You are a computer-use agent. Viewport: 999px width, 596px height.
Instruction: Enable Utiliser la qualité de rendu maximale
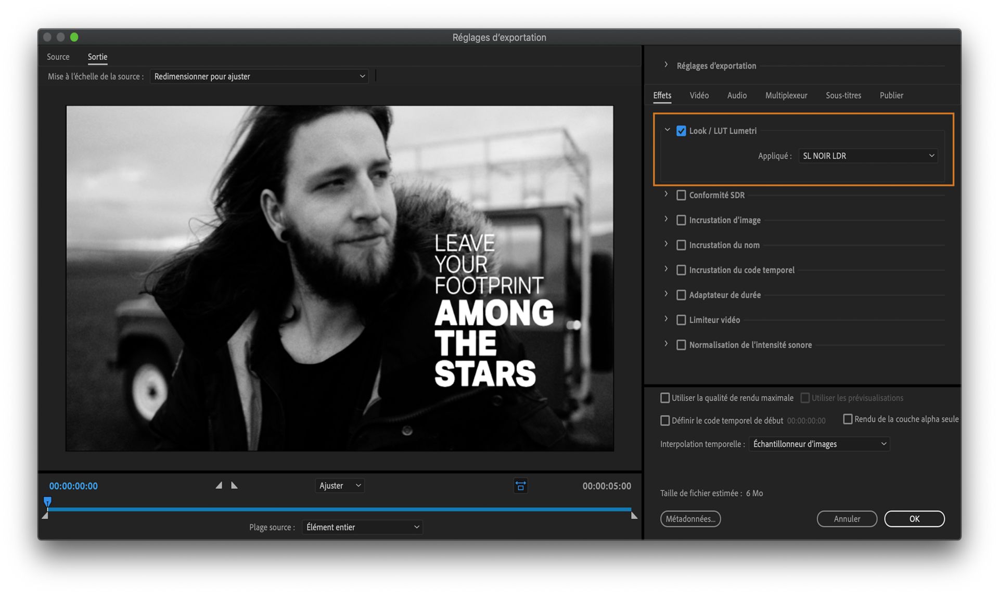[x=665, y=398]
